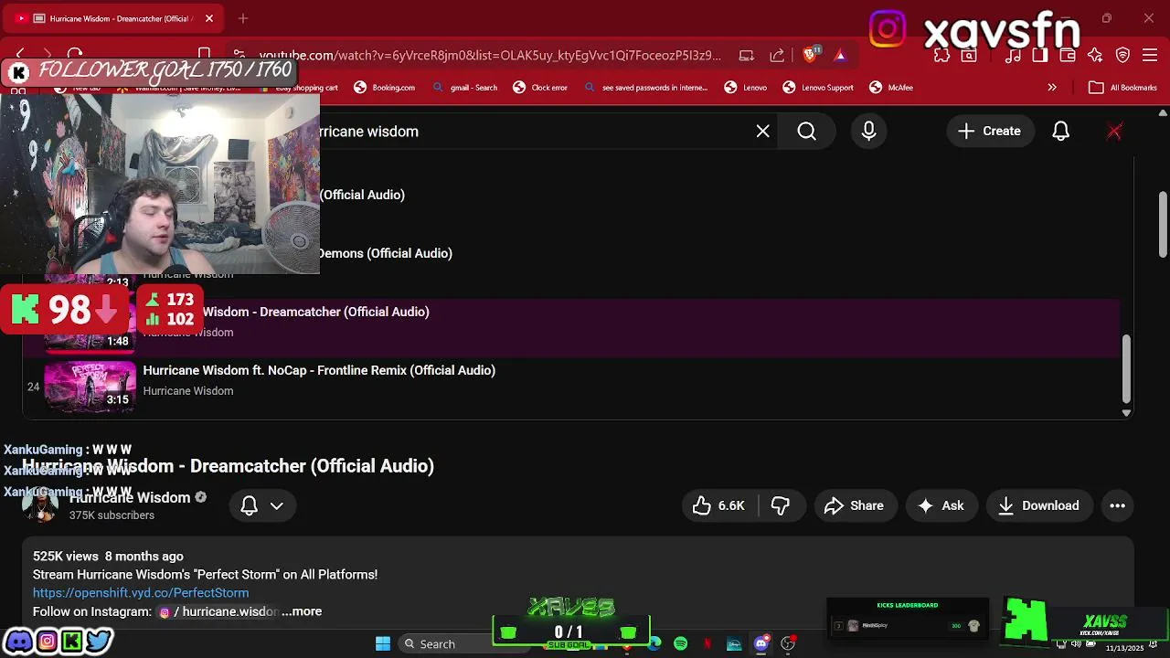
Task: Close the current tab with its X
Action: [209, 18]
